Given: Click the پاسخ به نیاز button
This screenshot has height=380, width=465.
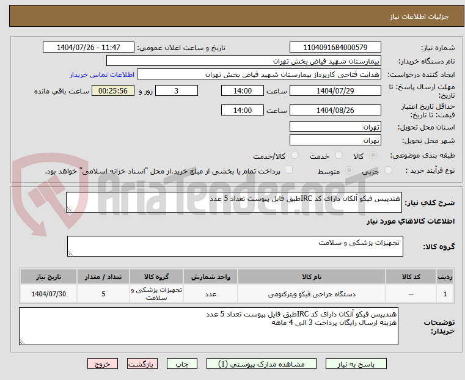Looking at the screenshot, I should click(x=356, y=364).
